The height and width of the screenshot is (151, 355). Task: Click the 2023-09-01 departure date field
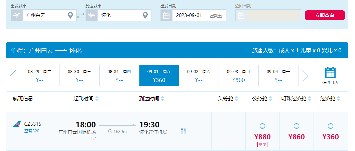pyautogui.click(x=199, y=15)
